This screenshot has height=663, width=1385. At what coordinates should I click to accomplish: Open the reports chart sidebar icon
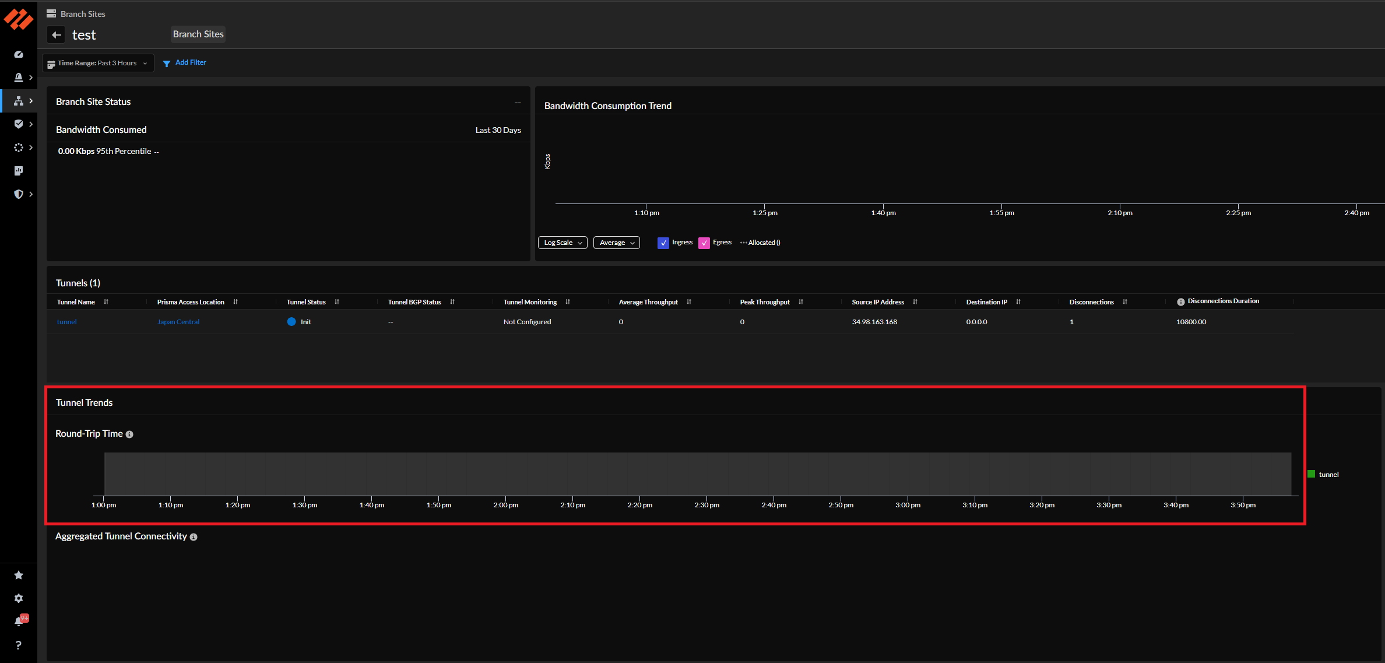19,171
